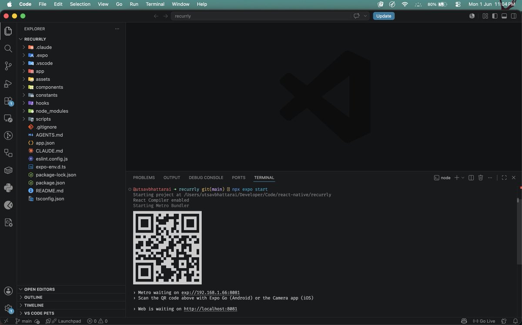The width and height of the screenshot is (522, 325).
Task: Open http://localhost:8081 link in terminal
Action: 211,309
